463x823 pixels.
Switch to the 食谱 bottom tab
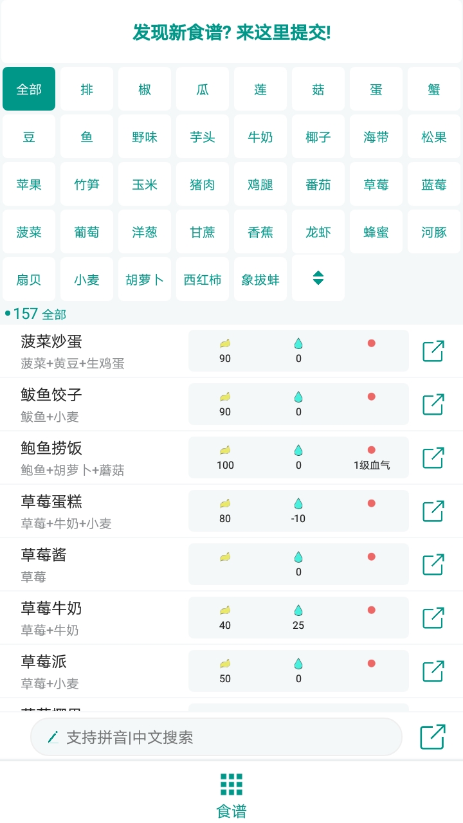tap(232, 795)
